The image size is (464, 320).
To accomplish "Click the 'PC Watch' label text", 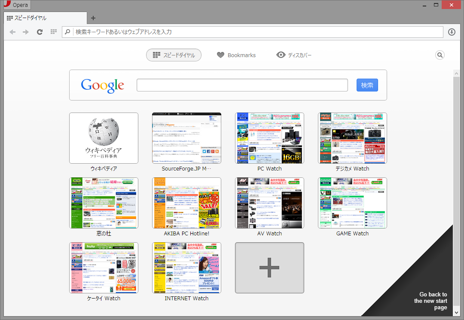I will 269,168.
